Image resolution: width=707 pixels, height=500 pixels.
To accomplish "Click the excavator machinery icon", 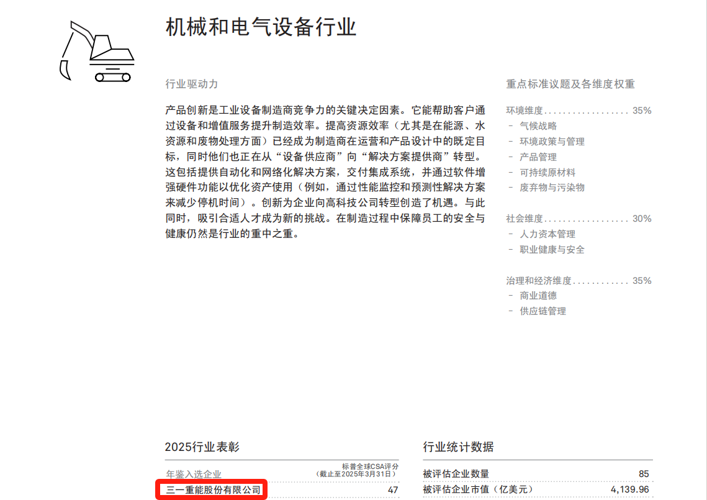I will (97, 48).
